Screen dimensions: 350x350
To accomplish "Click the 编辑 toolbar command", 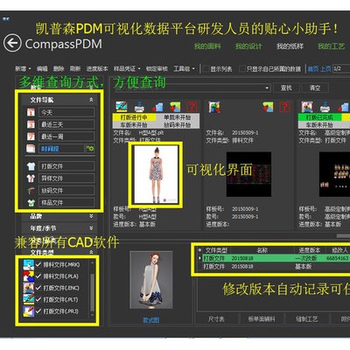I will pyautogui.click(x=42, y=69).
